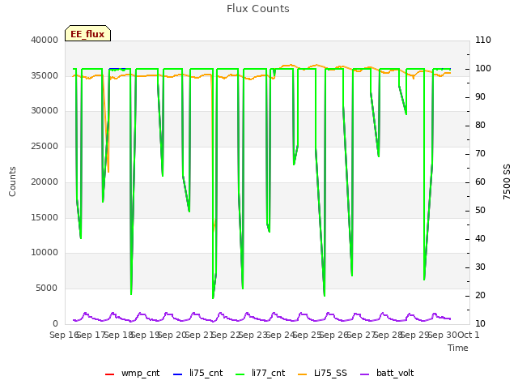Click the 15000 tick on Counts axis
Image resolution: width=518 pixels, height=389 pixels.
pos(45,218)
